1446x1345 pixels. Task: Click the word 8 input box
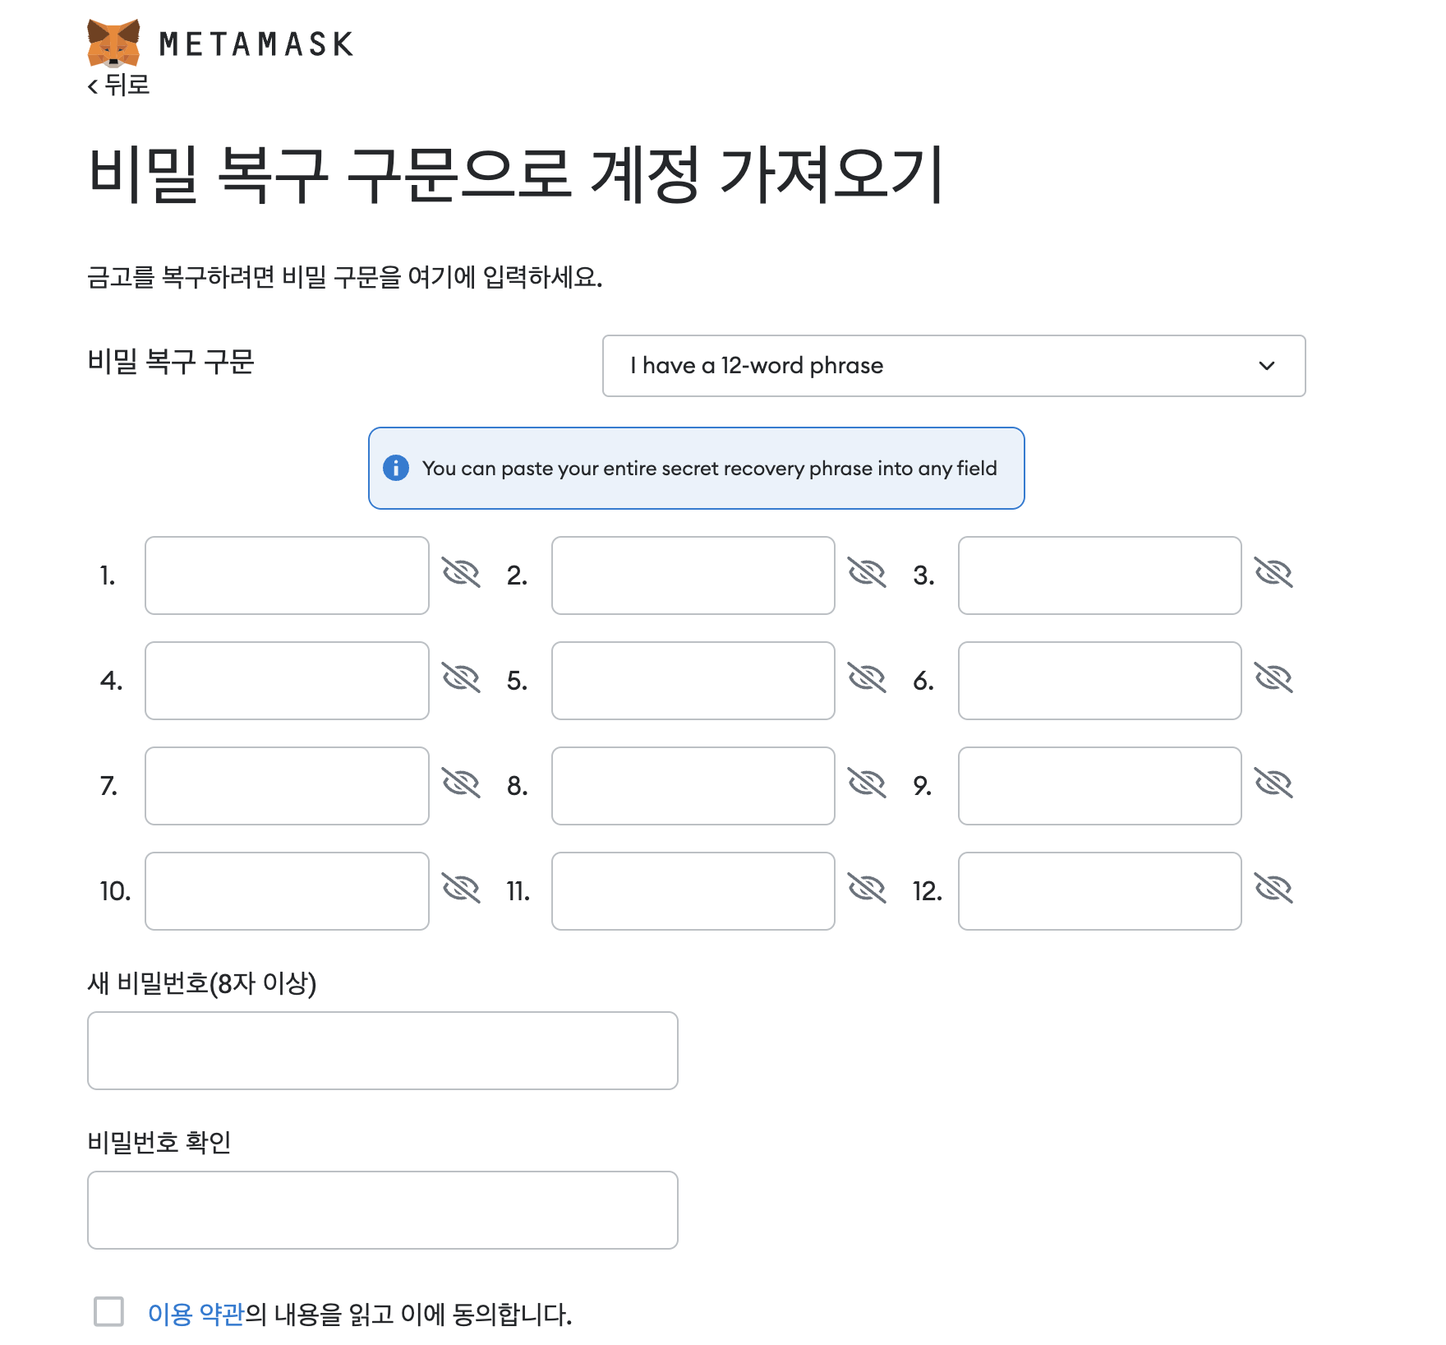[693, 786]
